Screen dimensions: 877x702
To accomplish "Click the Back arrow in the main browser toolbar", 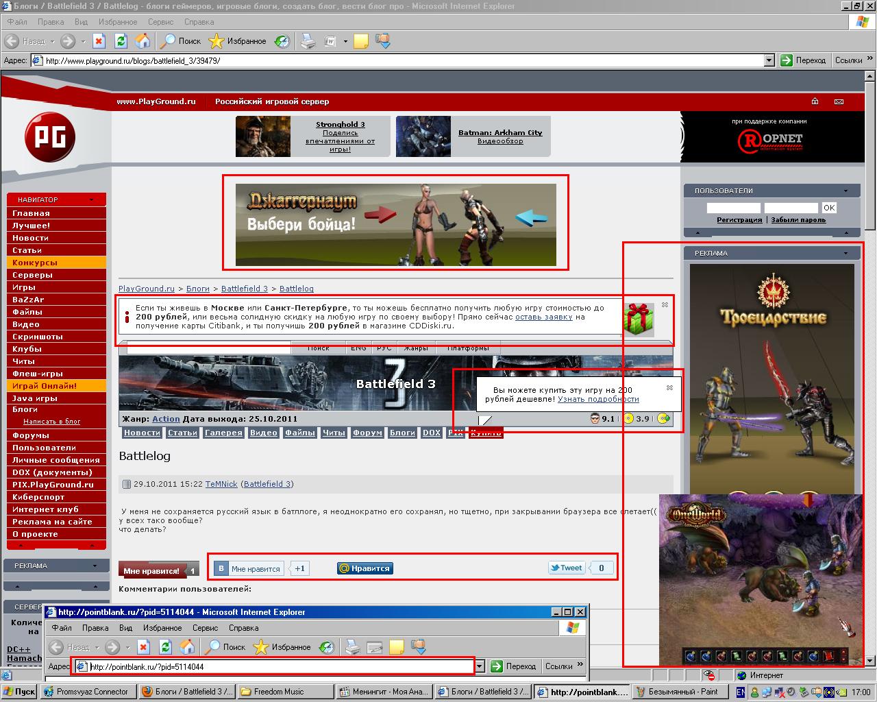I will (x=12, y=41).
